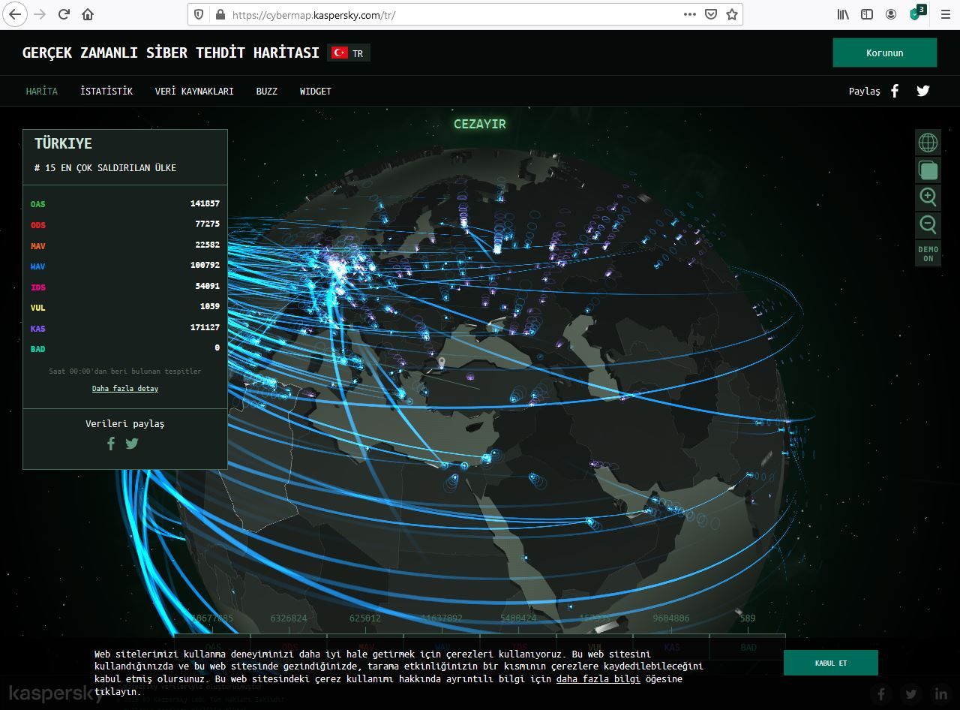960x710 pixels.
Task: Follow the daha fazla bilgi cookie link
Action: 598,678
